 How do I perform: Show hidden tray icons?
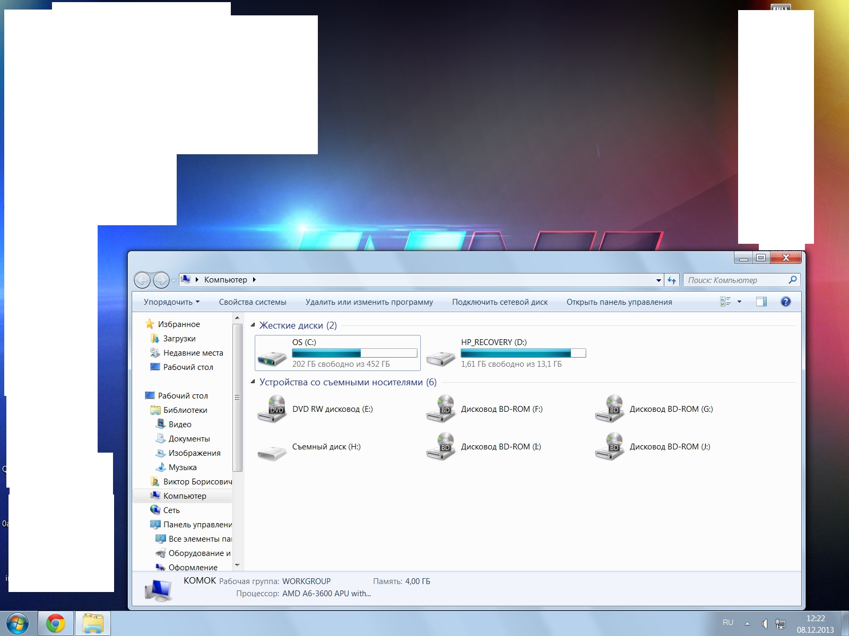click(747, 623)
